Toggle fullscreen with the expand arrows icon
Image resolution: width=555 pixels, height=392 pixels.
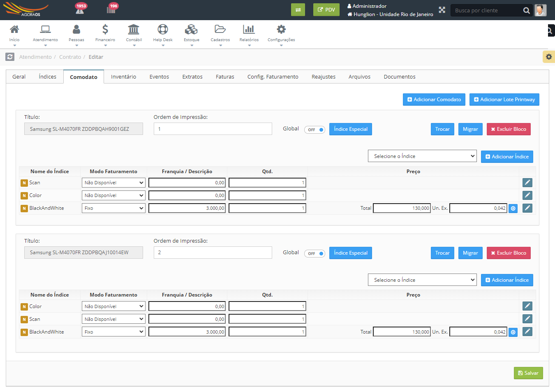pos(442,10)
